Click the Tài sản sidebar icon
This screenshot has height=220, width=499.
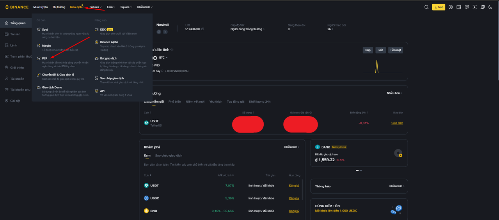pyautogui.click(x=7, y=34)
